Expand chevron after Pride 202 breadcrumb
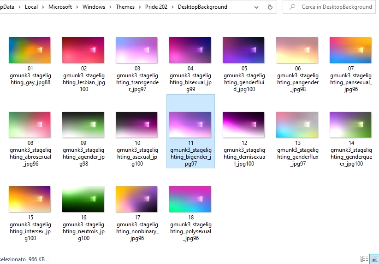This screenshot has width=379, height=264. [172, 7]
